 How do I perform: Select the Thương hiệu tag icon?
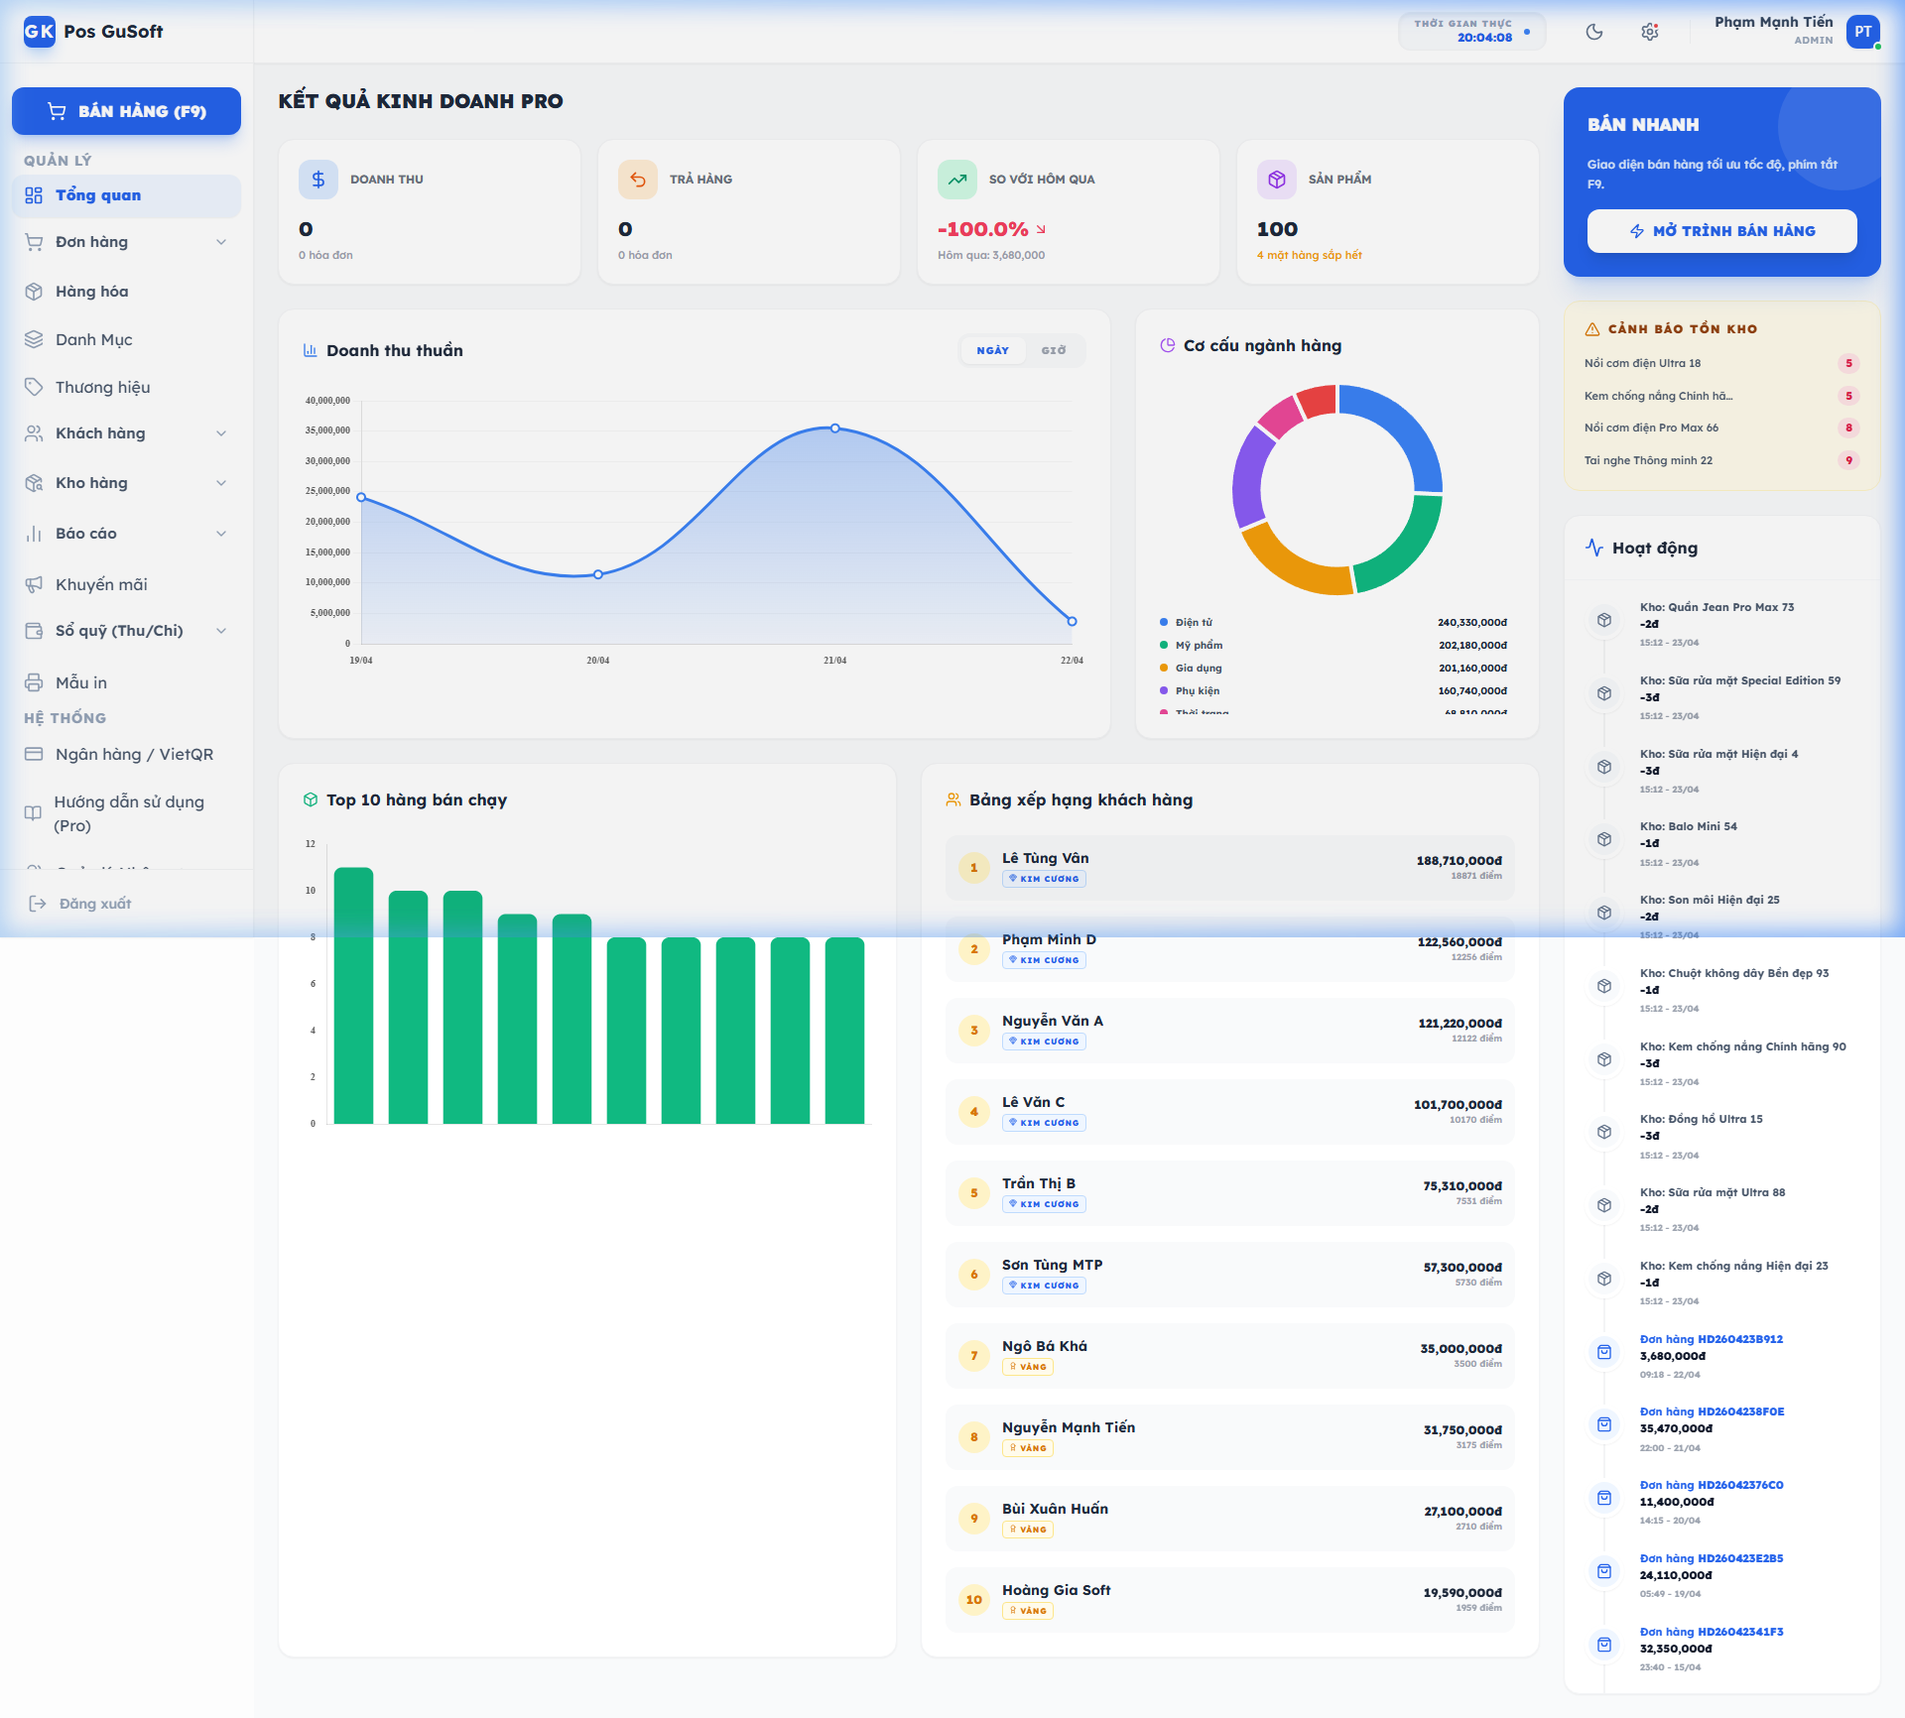[x=33, y=387]
